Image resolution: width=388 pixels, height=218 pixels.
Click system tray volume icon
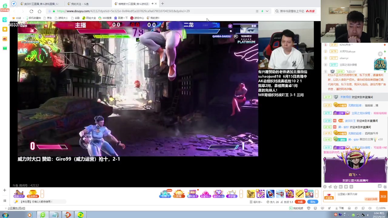coord(368,215)
